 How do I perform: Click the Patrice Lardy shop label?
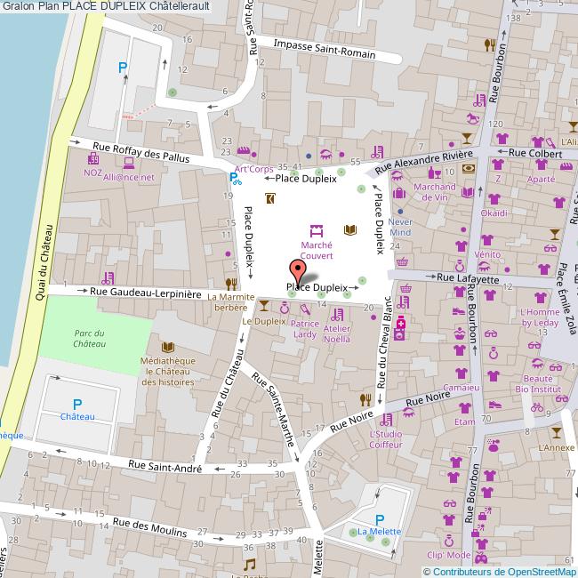(303, 330)
